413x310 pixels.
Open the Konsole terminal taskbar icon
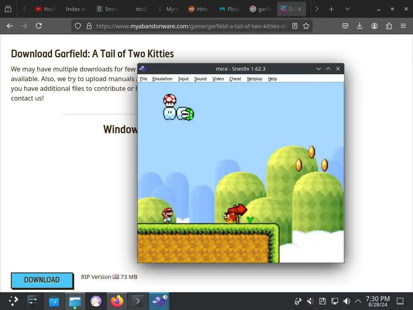(x=138, y=301)
